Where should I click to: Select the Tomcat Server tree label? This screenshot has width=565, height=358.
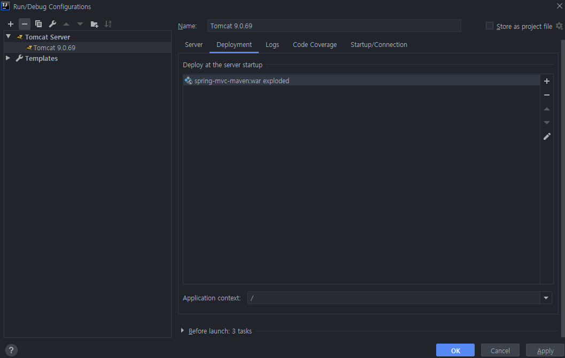point(47,37)
